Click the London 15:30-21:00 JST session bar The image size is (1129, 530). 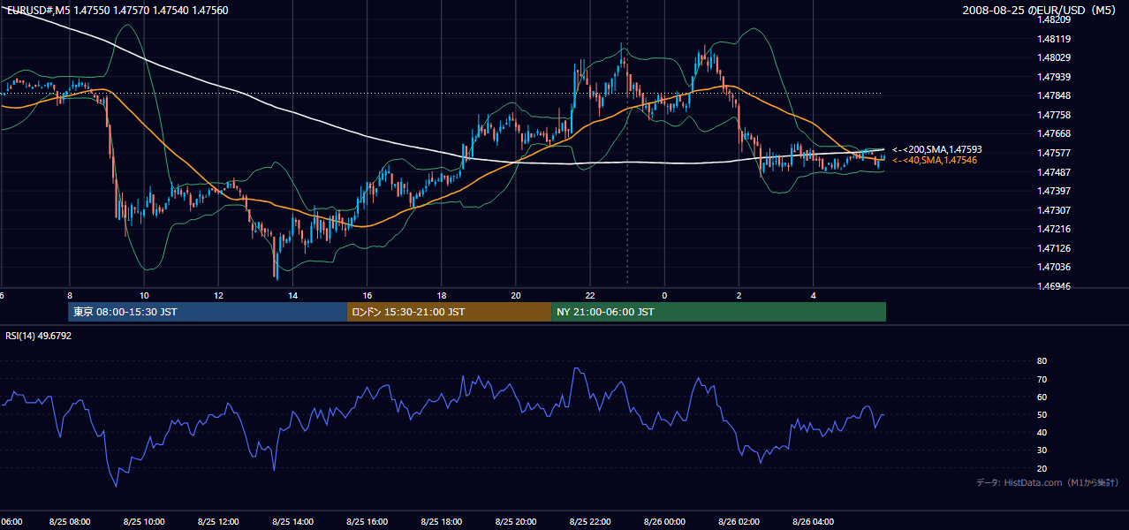tap(449, 312)
